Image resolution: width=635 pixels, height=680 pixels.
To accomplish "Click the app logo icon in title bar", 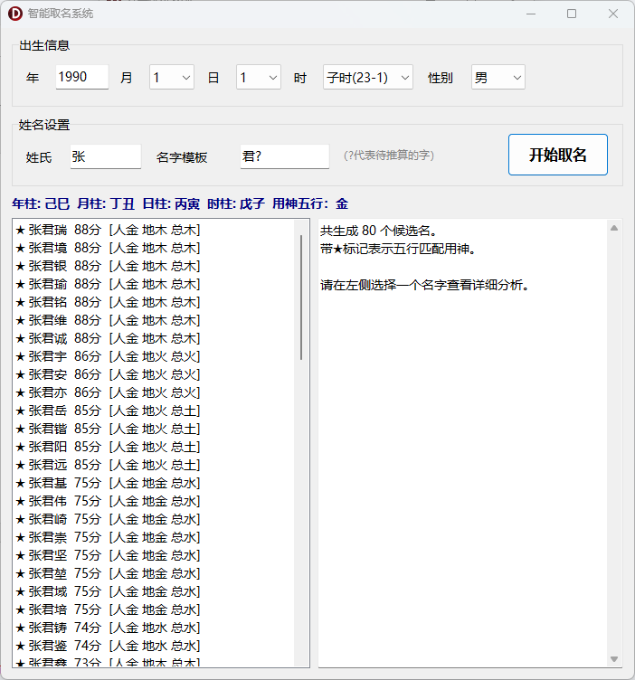I will (x=15, y=14).
